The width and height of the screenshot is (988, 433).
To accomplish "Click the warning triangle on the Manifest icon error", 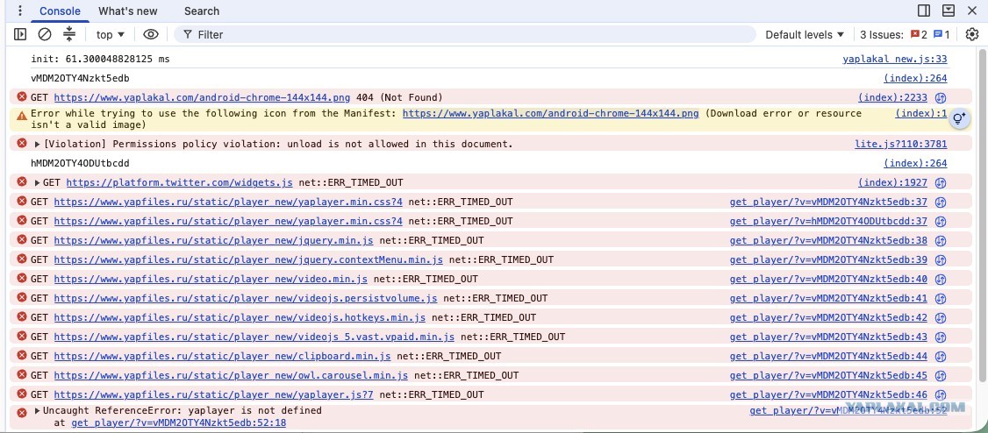I will 22,115.
